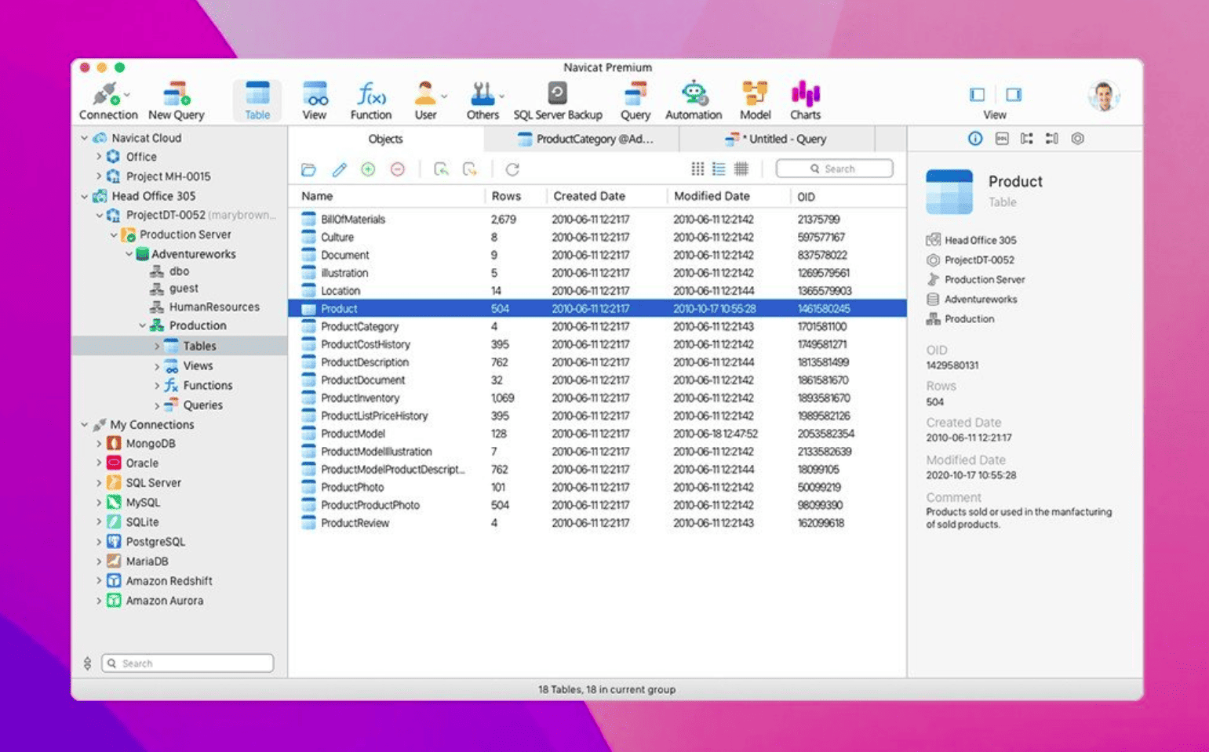Click the user profile avatar
1209x752 pixels.
[1103, 96]
